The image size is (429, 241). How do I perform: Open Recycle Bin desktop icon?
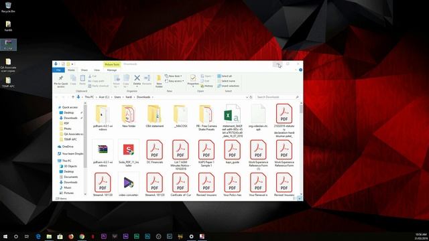pyautogui.click(x=8, y=7)
